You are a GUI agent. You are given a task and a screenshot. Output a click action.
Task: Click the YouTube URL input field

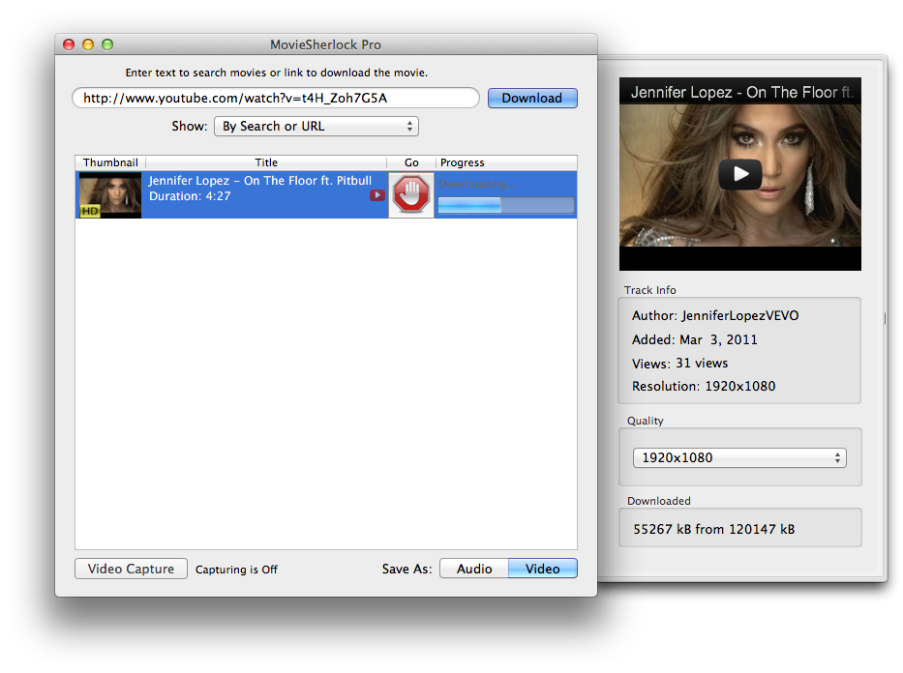[x=276, y=98]
